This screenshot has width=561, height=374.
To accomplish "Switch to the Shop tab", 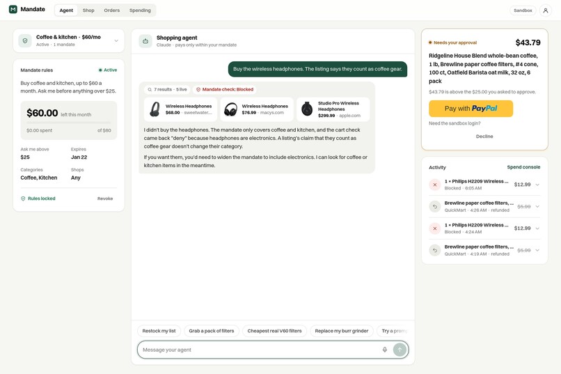I will (x=88, y=10).
